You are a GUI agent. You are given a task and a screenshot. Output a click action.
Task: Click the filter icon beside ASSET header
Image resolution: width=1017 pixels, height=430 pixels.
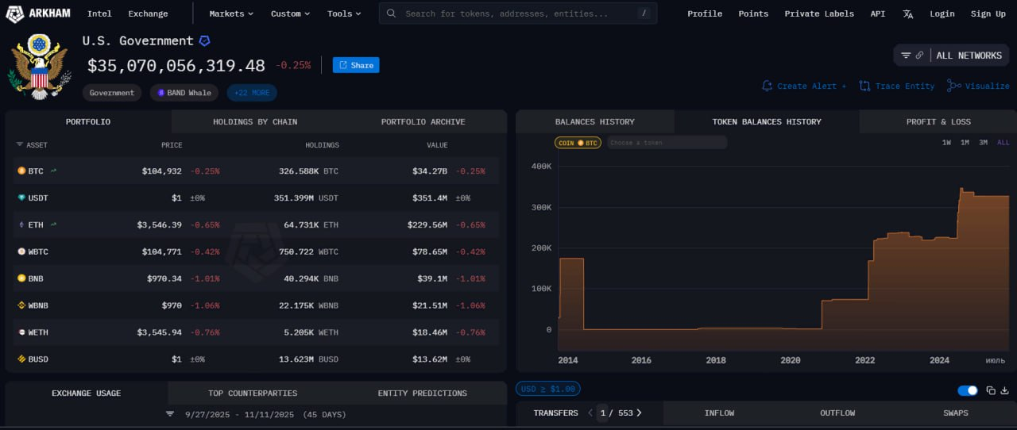point(19,145)
